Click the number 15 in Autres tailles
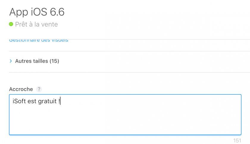 click(x=54, y=61)
